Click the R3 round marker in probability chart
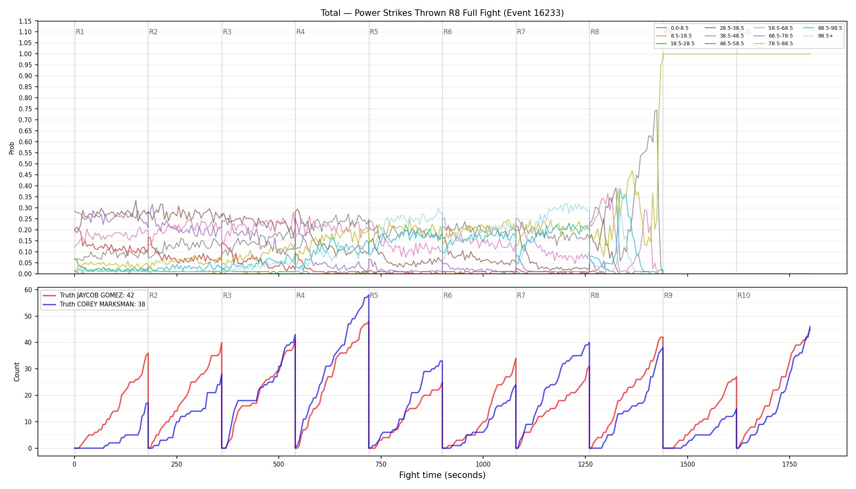Image resolution: width=856 pixels, height=489 pixels. coord(227,32)
